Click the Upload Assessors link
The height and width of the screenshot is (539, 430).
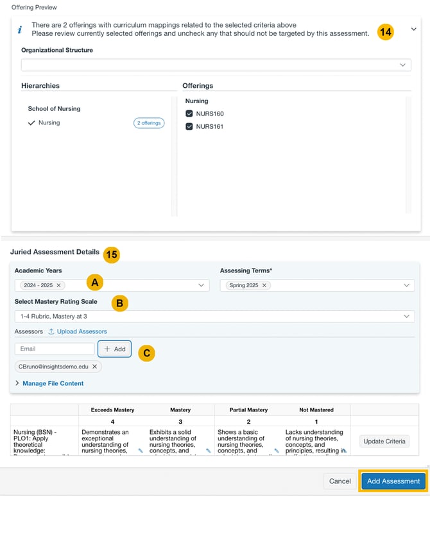82,331
